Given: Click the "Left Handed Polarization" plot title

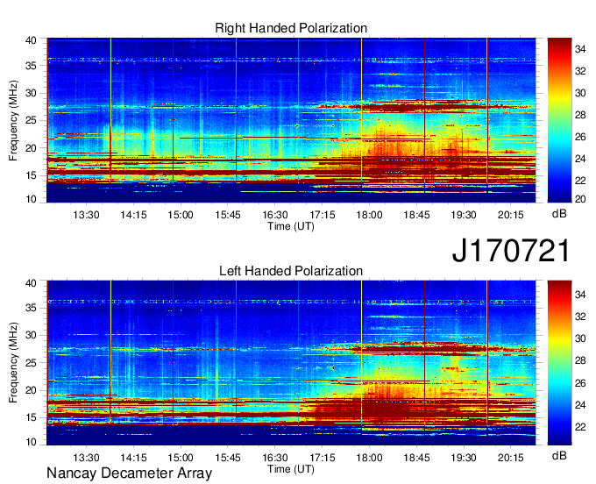Looking at the screenshot, I should tap(291, 271).
